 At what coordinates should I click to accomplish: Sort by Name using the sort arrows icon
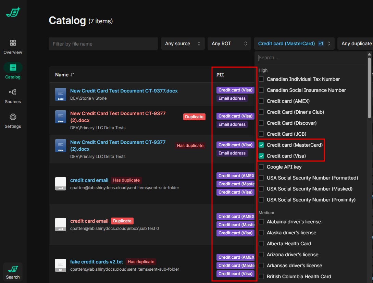click(72, 75)
